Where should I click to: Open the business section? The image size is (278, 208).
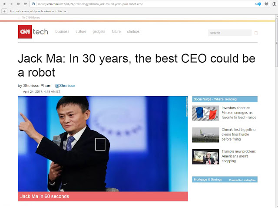[x=62, y=31]
